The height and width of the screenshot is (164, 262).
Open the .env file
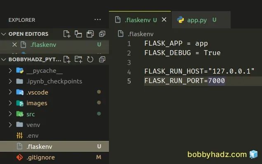pos(54,136)
